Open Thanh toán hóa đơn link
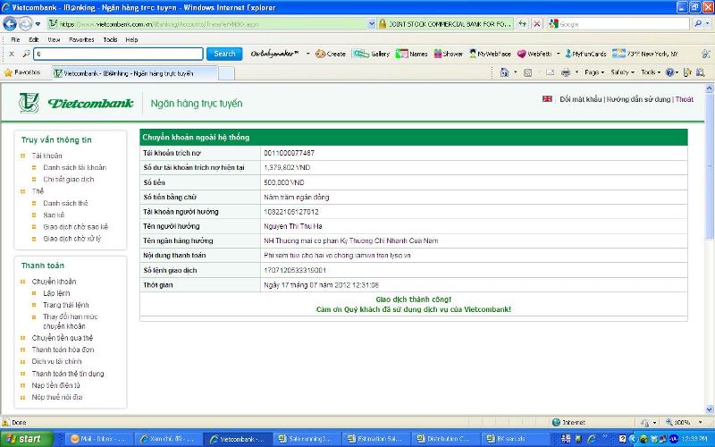715x447 pixels. 63,350
